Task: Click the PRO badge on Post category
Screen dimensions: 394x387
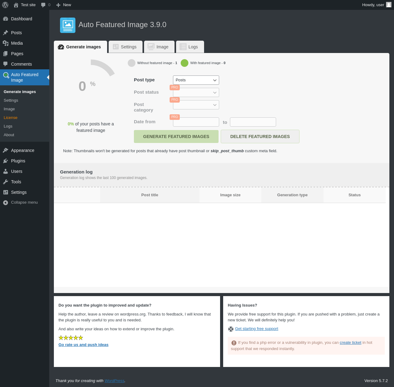Action: [175, 100]
